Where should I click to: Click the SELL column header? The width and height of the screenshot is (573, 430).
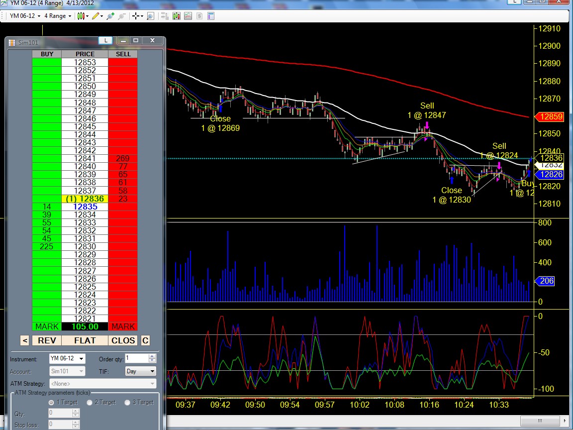click(x=123, y=54)
